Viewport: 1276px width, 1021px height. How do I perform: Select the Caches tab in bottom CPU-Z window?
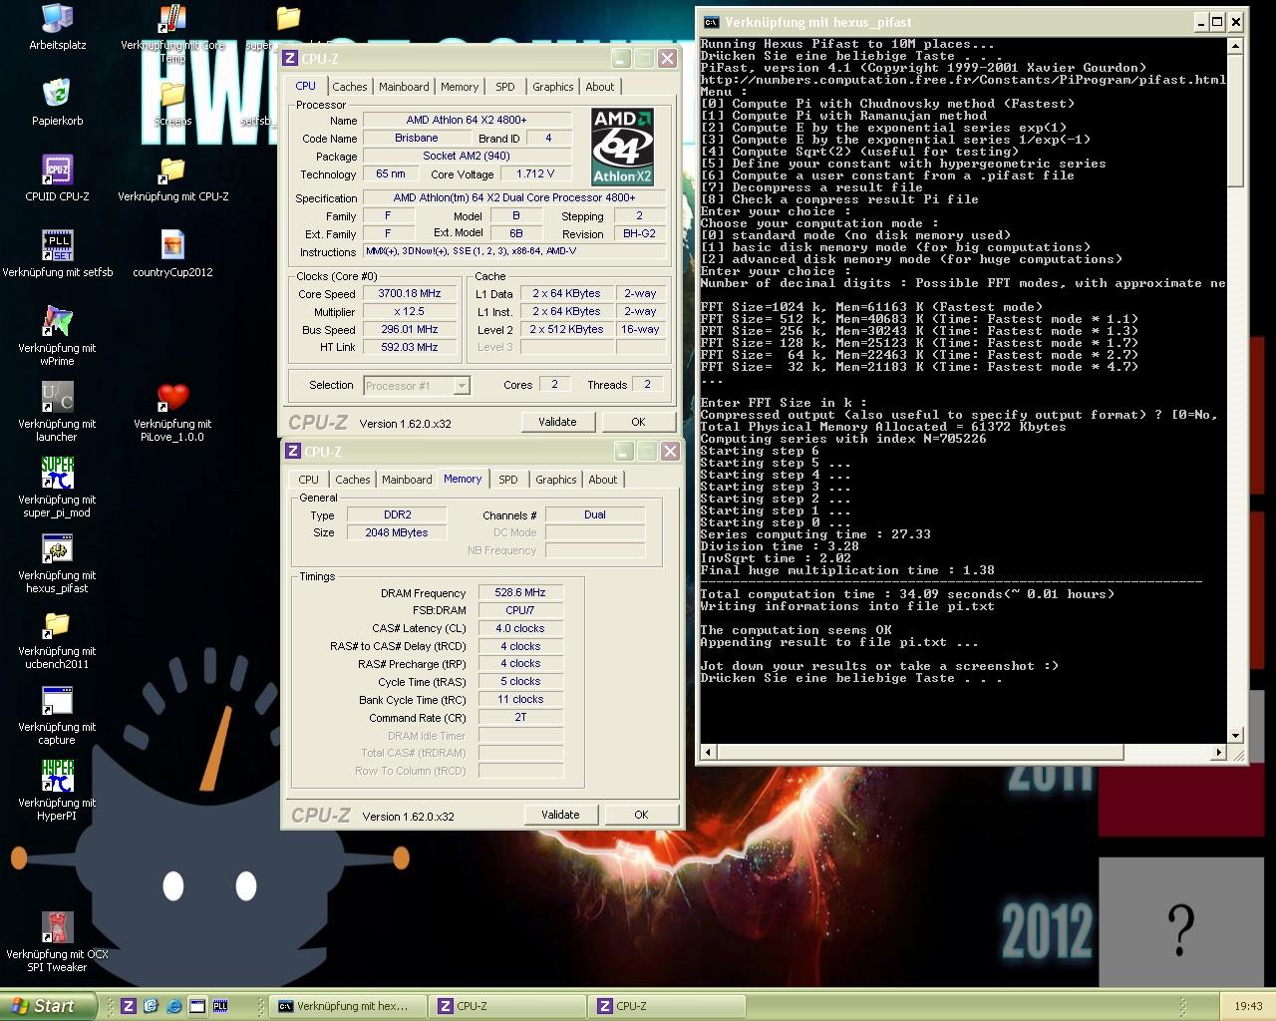[x=353, y=480]
